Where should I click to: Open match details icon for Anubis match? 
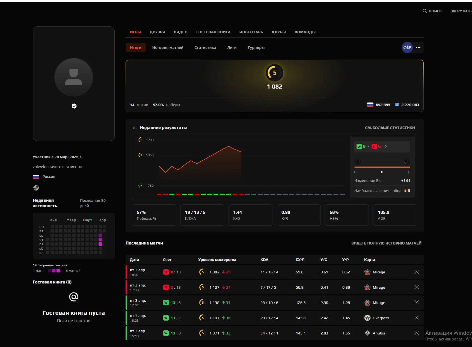pyautogui.click(x=416, y=333)
